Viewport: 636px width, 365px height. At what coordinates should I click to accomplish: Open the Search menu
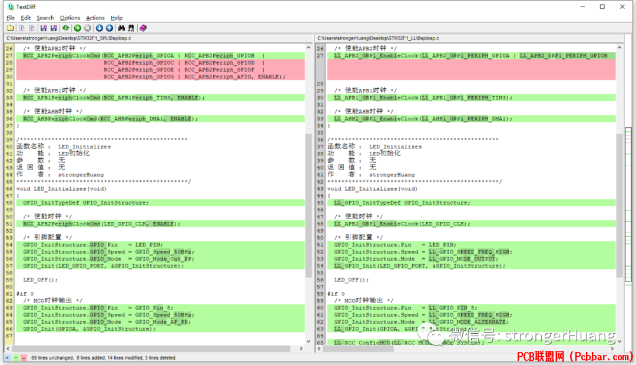click(x=45, y=18)
